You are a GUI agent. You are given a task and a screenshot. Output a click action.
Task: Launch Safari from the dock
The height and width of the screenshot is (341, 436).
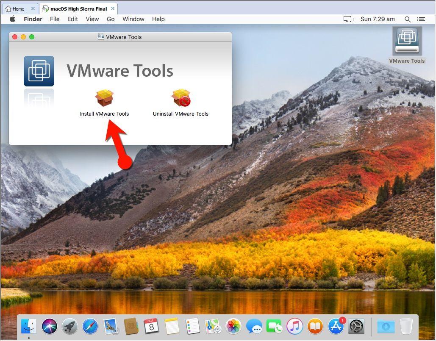(90, 326)
